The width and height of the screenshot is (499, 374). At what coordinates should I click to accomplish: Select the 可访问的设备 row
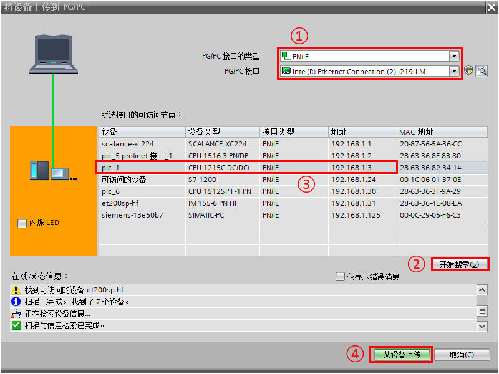293,180
